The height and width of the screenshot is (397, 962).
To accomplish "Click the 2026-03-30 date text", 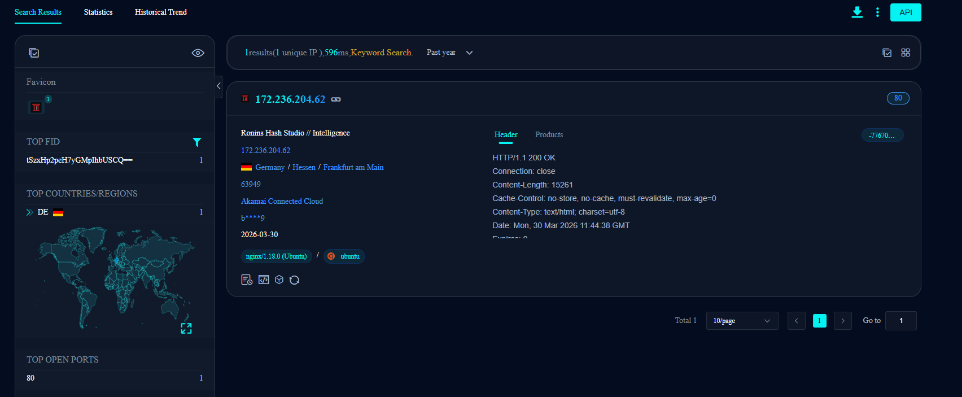I will tap(259, 234).
